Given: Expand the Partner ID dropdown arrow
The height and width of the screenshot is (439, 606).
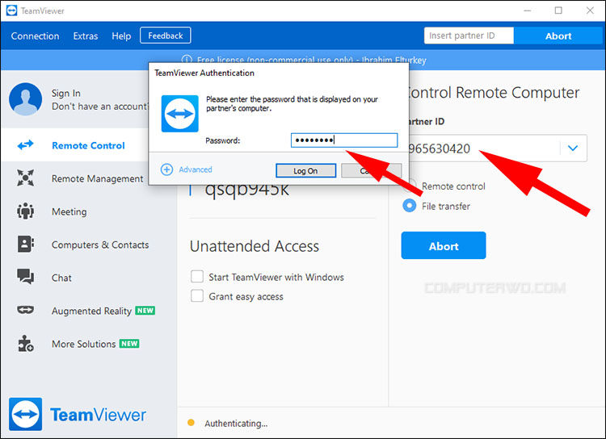Looking at the screenshot, I should coord(573,148).
